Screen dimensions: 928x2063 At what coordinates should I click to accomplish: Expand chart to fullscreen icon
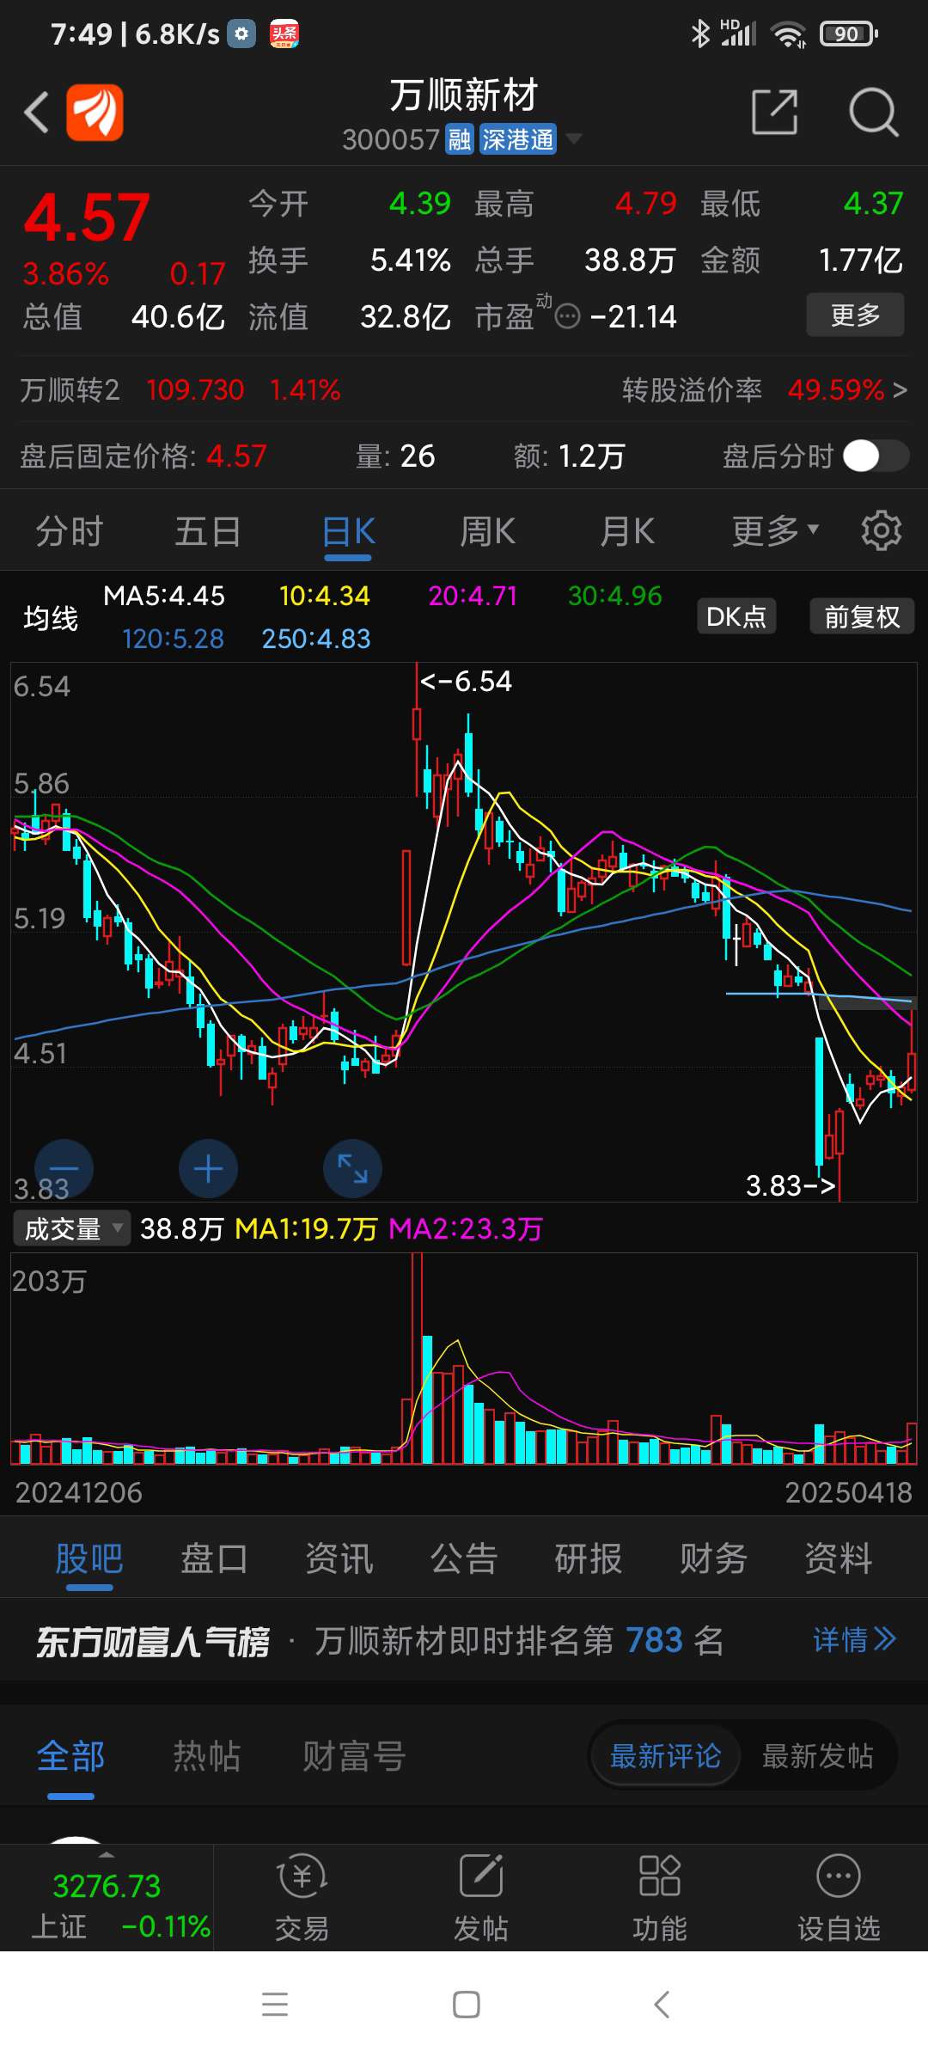[352, 1169]
